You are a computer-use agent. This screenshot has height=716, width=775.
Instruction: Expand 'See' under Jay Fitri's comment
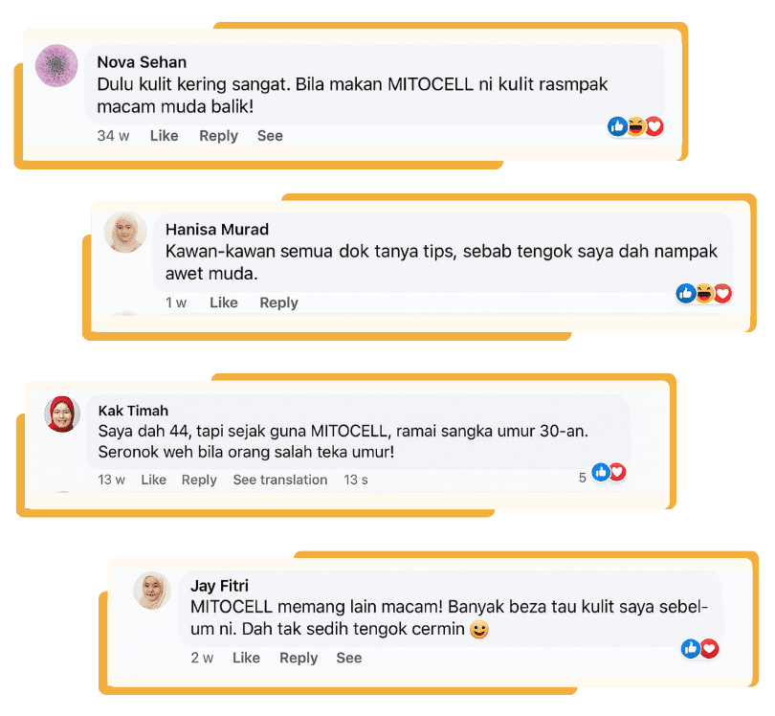pos(349,658)
